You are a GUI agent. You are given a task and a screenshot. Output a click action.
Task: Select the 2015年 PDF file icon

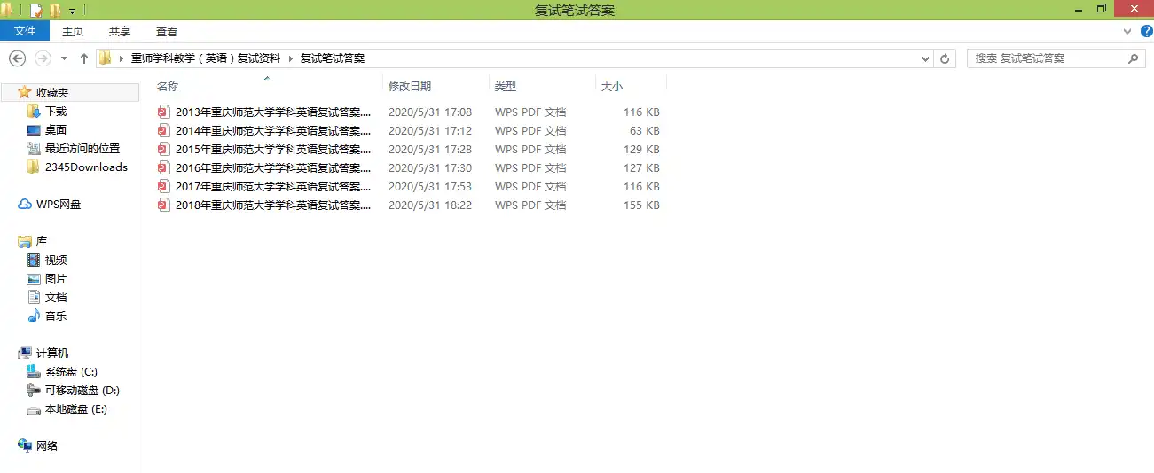click(163, 150)
